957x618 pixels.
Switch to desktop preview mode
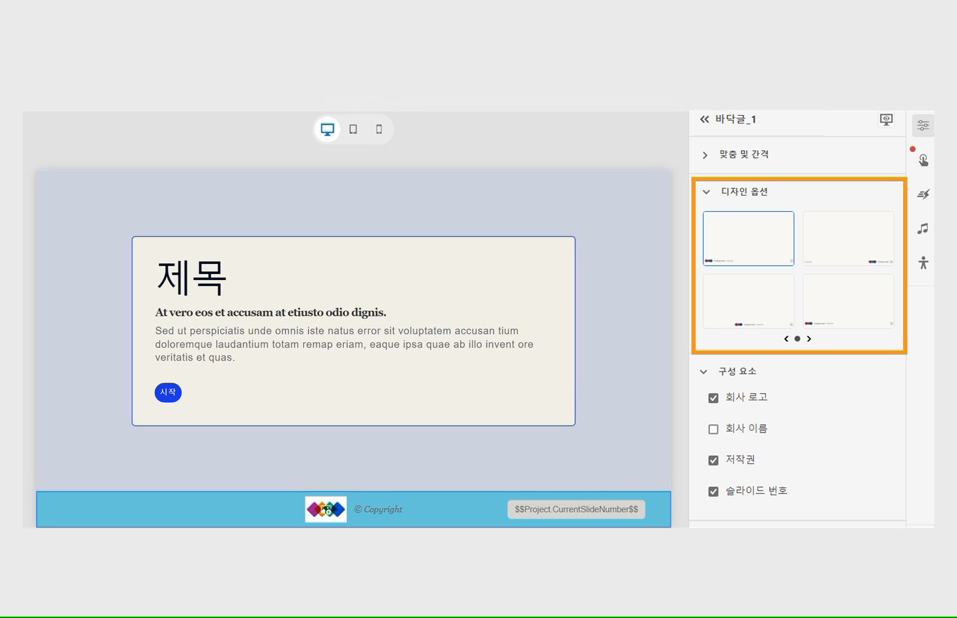click(x=327, y=129)
